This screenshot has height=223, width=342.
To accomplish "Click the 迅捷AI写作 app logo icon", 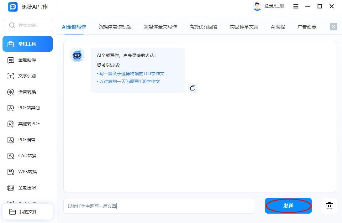I will [13, 7].
